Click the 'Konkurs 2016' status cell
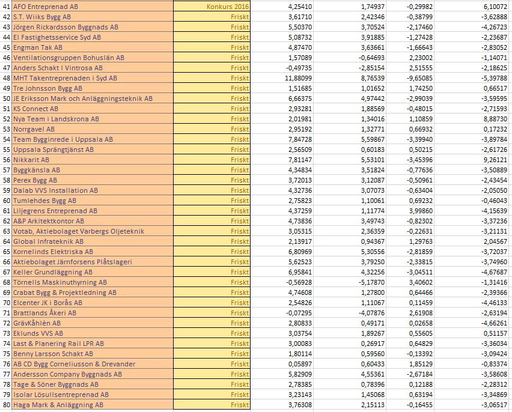The image size is (512, 412). click(212, 7)
